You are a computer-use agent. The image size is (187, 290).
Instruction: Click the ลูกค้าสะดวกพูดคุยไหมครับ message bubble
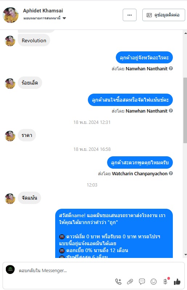point(140,162)
